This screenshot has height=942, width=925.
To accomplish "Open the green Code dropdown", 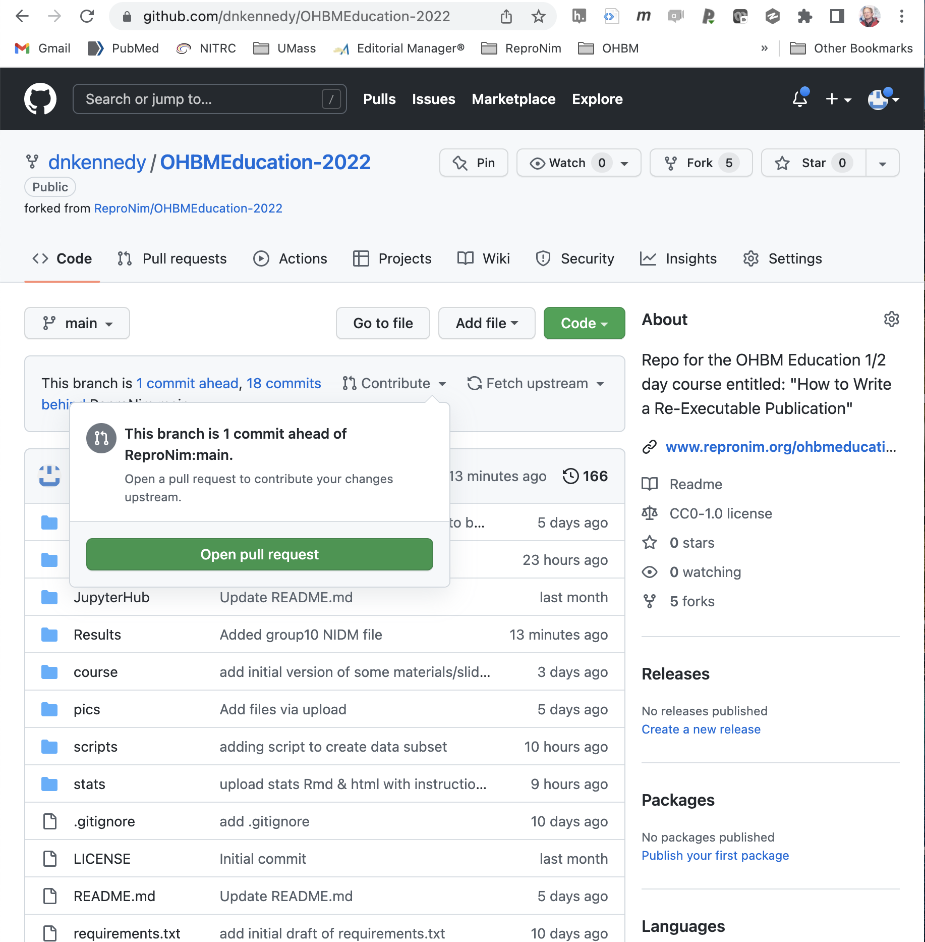I will pyautogui.click(x=584, y=323).
